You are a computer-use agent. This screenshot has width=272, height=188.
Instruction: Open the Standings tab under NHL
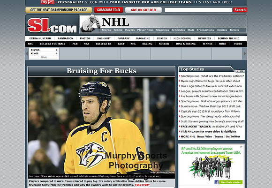(x=162, y=30)
